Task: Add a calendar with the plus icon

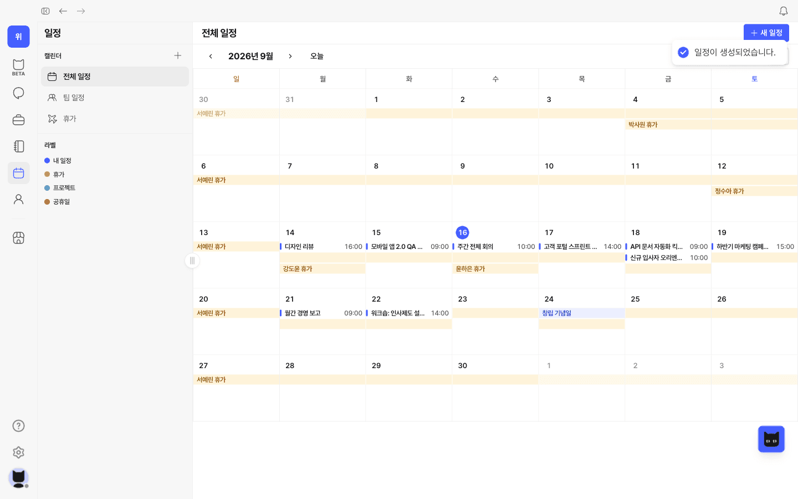Action: point(178,55)
